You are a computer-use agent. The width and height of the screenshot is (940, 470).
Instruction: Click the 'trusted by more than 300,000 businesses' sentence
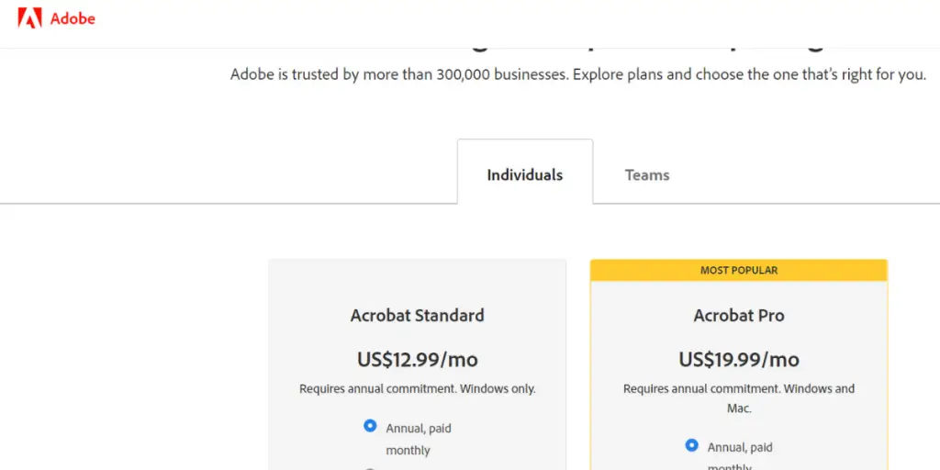(578, 75)
